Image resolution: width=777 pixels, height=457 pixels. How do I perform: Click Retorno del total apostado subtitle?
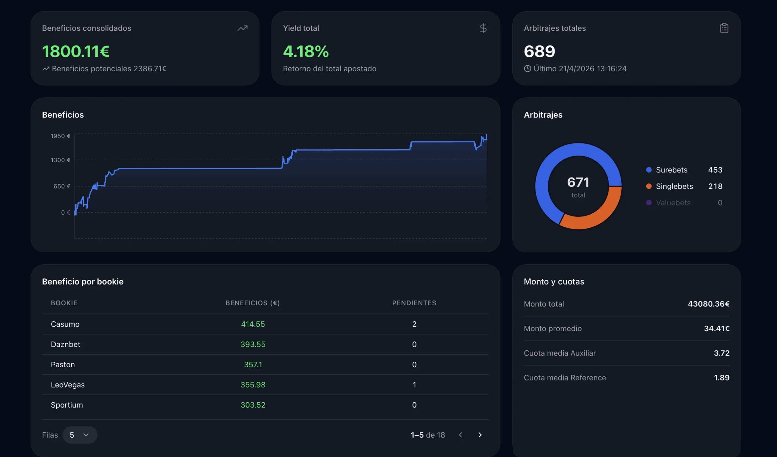coord(330,69)
